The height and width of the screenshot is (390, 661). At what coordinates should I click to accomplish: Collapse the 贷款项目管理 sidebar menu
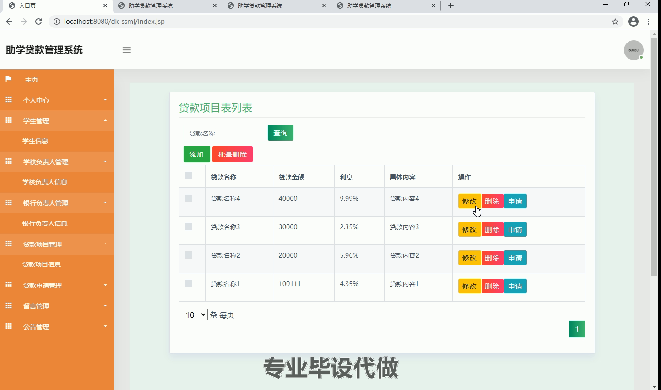(x=57, y=244)
